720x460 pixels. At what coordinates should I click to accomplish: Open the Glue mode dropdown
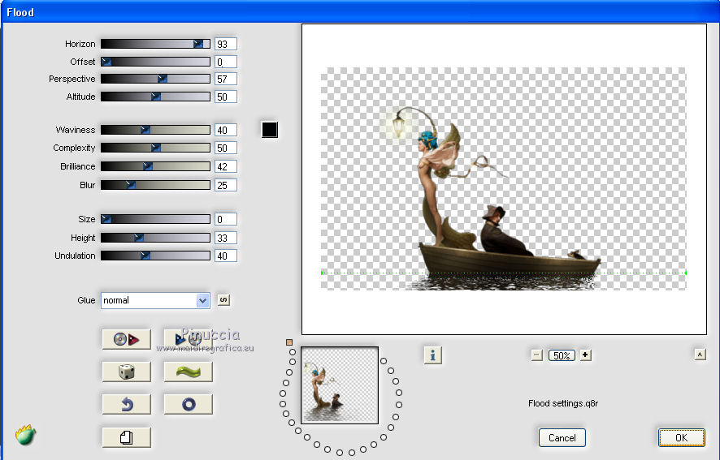click(x=155, y=300)
